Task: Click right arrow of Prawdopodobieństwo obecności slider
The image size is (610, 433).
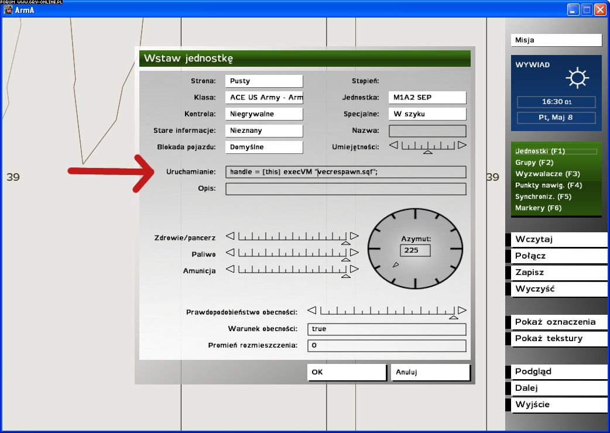Action: 462,310
